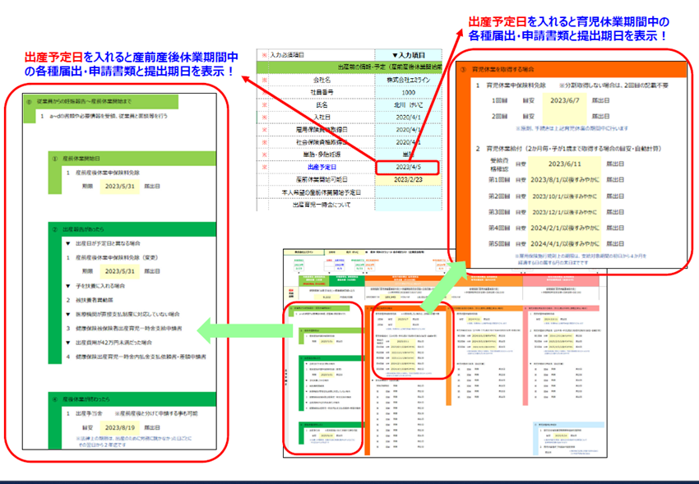Click 届出日 beside 2023/8/19

(152, 427)
